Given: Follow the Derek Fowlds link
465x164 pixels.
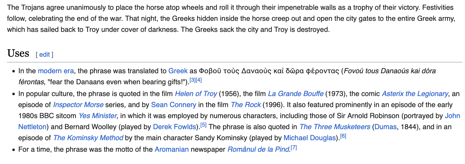Looking at the screenshot, I should click(x=175, y=127).
